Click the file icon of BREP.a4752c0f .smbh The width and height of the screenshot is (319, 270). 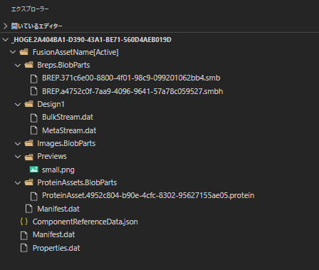(34, 91)
